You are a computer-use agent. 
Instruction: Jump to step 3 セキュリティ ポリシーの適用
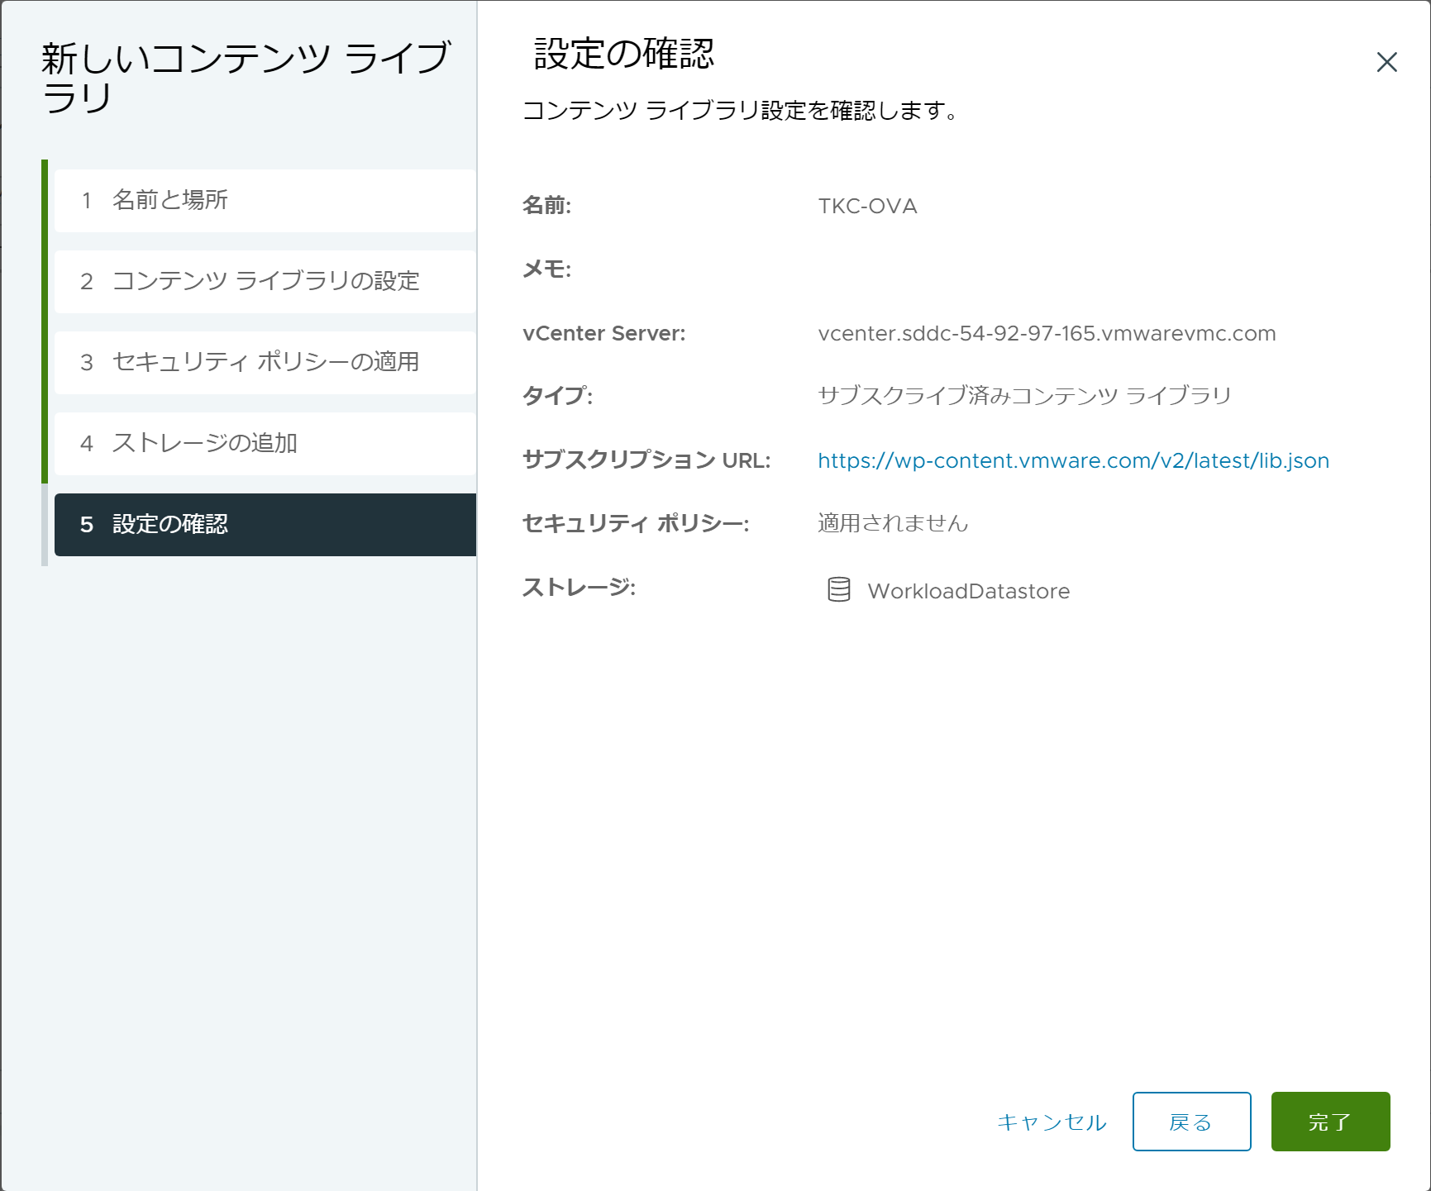point(265,362)
